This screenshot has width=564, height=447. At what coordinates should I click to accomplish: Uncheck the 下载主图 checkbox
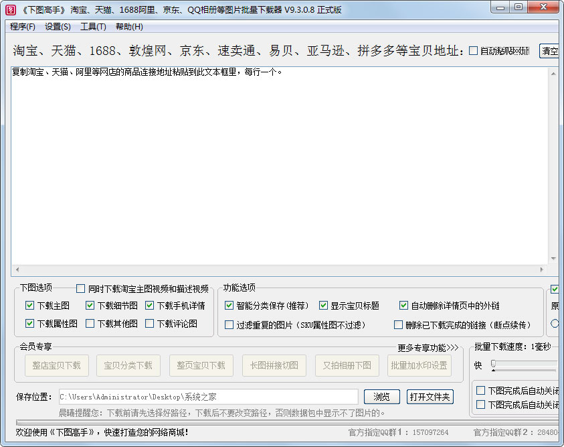pos(30,306)
